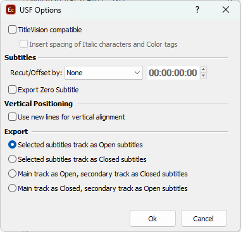Increase the timecode with the up arrow

pos(203,70)
